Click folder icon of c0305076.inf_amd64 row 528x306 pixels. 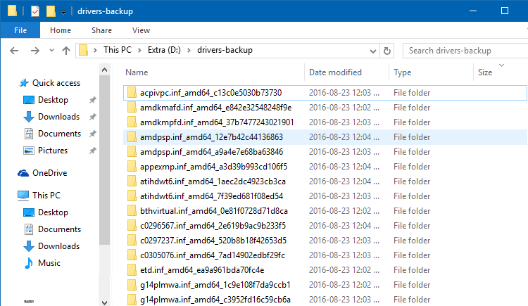click(x=132, y=255)
